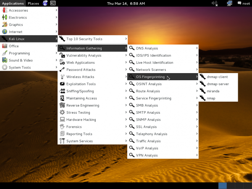Click the Reverse Engineering icon

tap(62, 105)
